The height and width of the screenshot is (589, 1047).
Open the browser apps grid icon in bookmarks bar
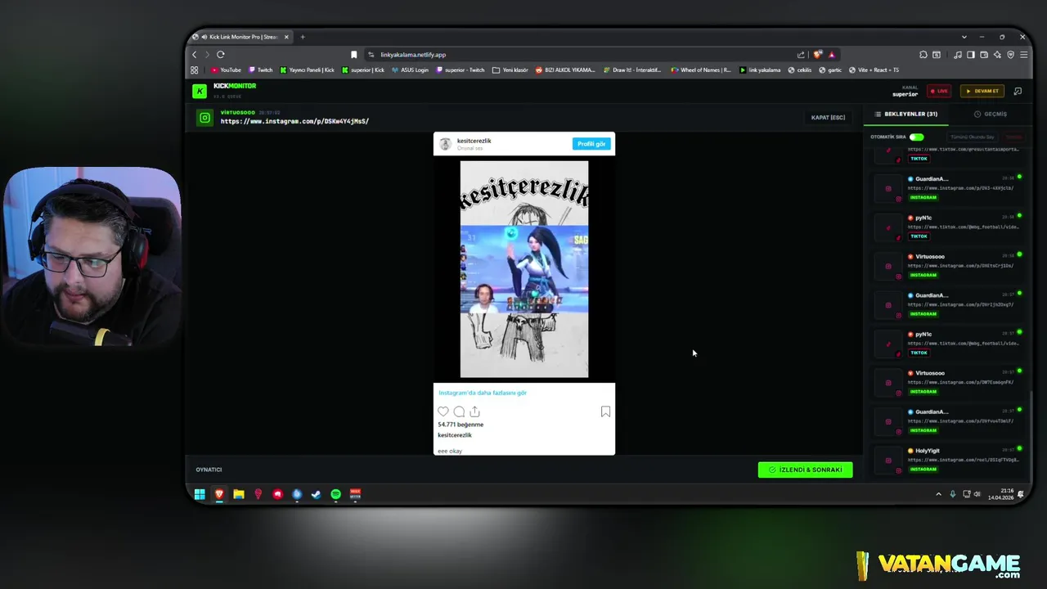pyautogui.click(x=195, y=70)
